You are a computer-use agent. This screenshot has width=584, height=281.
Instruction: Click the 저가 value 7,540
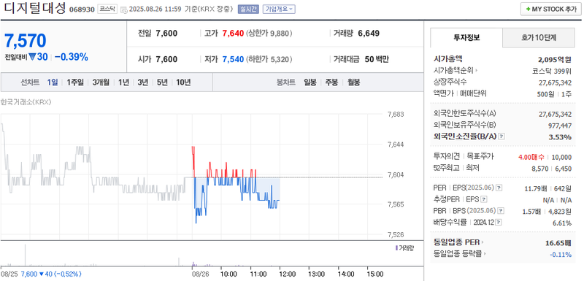click(233, 59)
